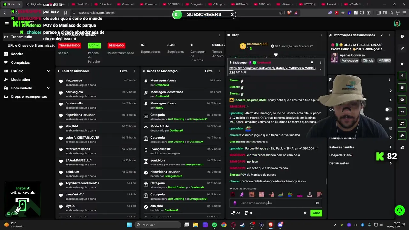Expand the Estúdio sidebar section
Screen dimensions: 409x230
pyautogui.click(x=49, y=71)
